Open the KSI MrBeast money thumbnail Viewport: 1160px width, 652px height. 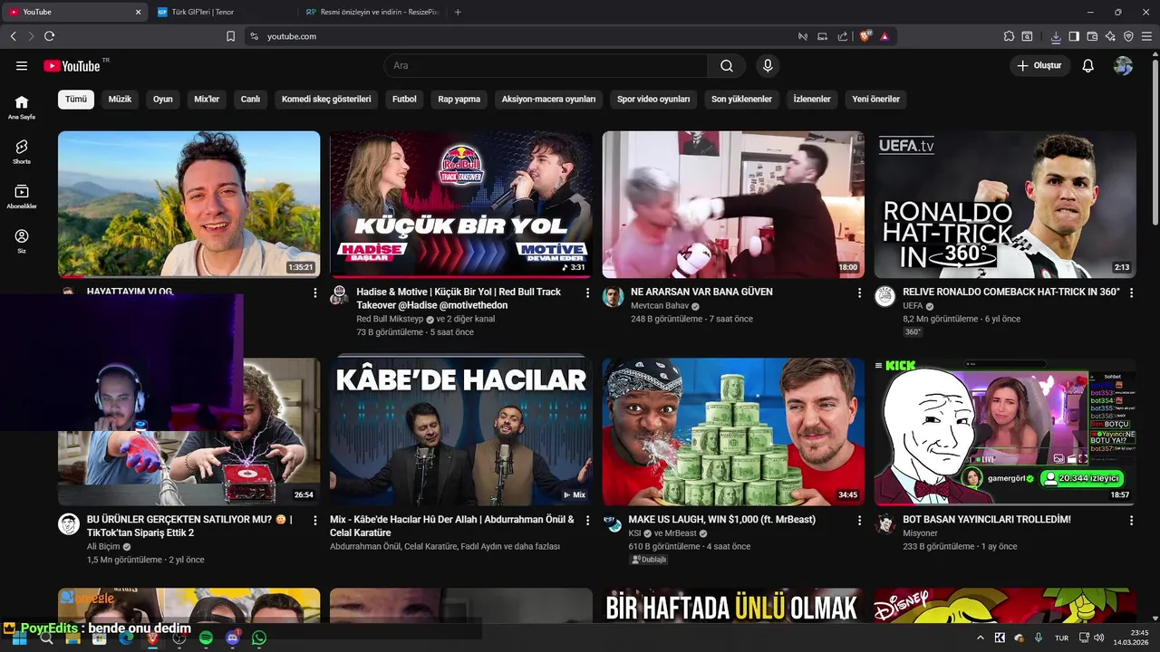pos(733,432)
